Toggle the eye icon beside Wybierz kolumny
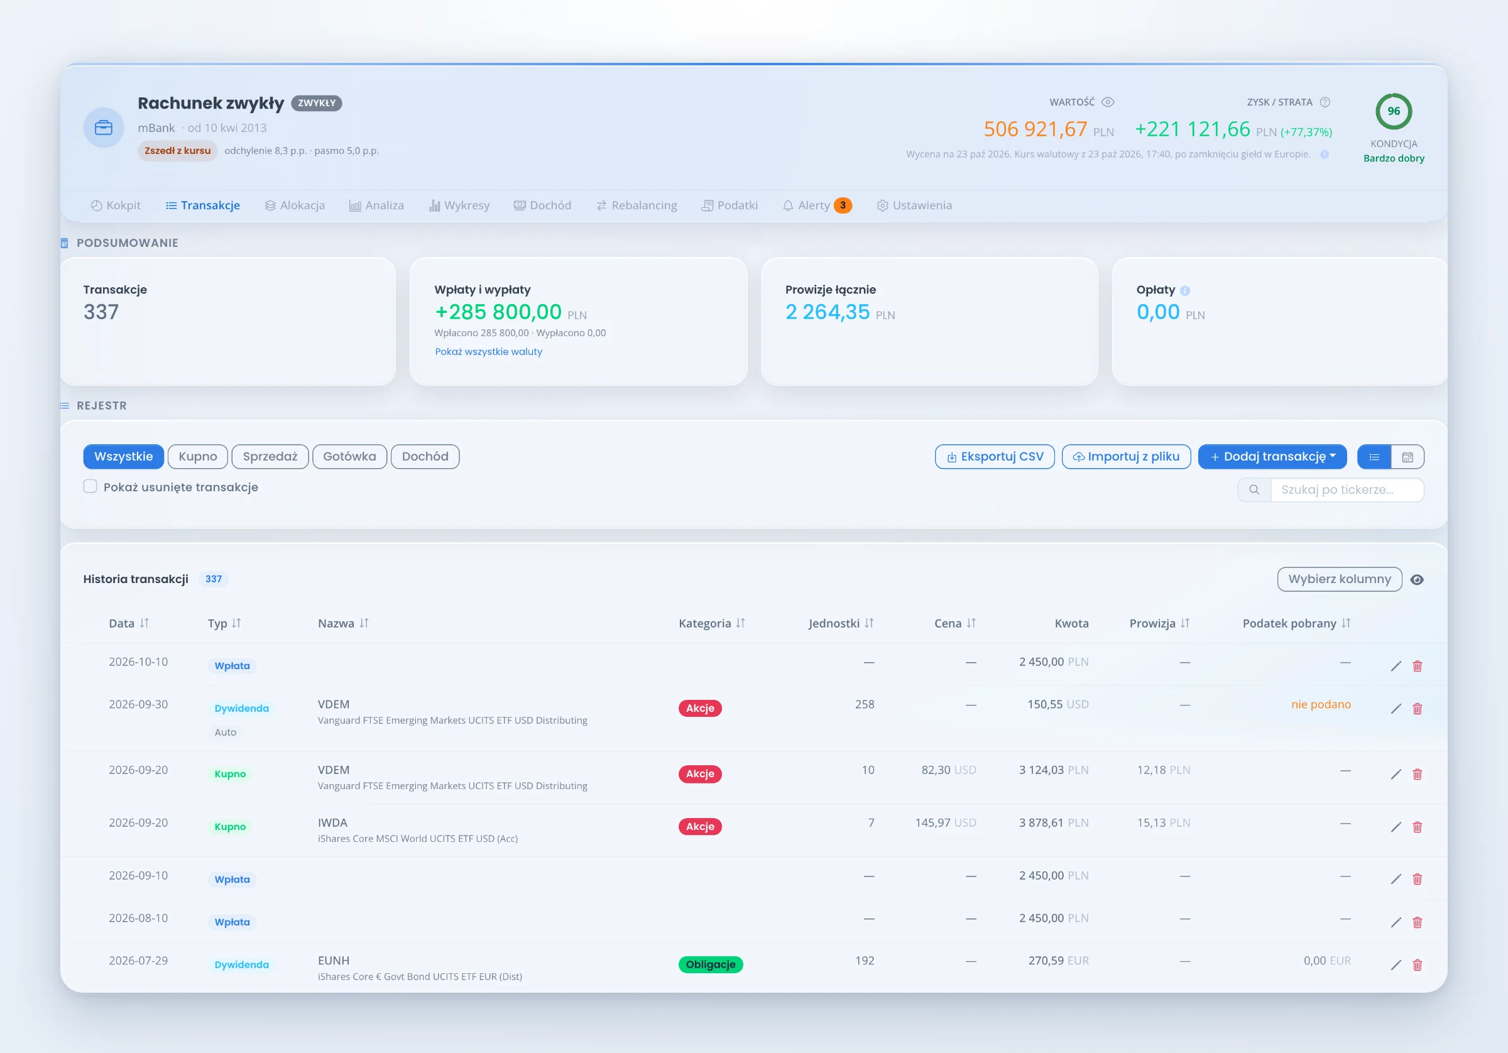 [1418, 580]
